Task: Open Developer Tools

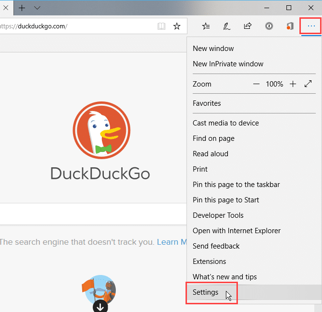Action: [254, 215]
